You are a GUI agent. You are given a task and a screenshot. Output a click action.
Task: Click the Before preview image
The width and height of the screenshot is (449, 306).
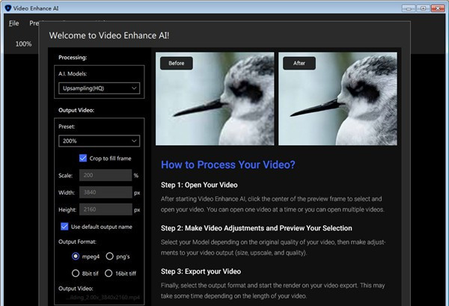coord(215,99)
